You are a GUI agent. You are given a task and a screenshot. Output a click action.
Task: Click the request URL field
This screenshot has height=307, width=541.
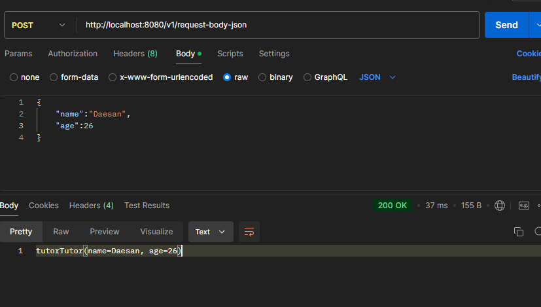point(278,25)
